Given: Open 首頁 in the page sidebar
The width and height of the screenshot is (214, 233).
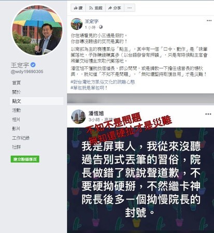Looking at the screenshot, I should [17, 83].
